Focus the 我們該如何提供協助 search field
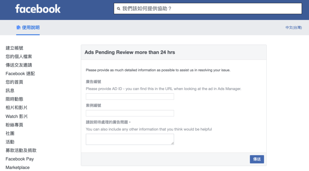The width and height of the screenshot is (309, 171). (208, 8)
